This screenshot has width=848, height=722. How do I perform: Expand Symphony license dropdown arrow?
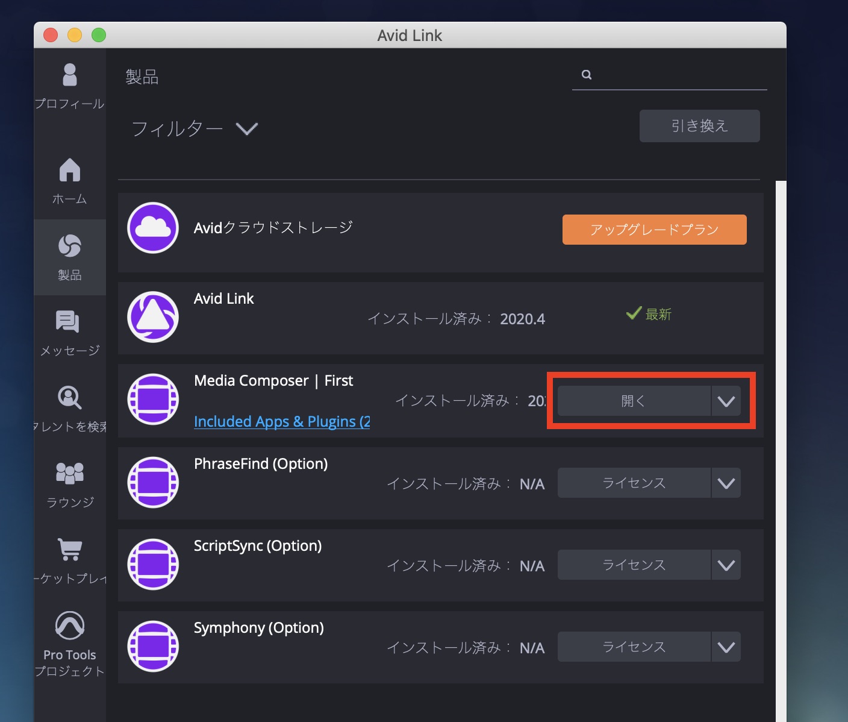pyautogui.click(x=726, y=647)
